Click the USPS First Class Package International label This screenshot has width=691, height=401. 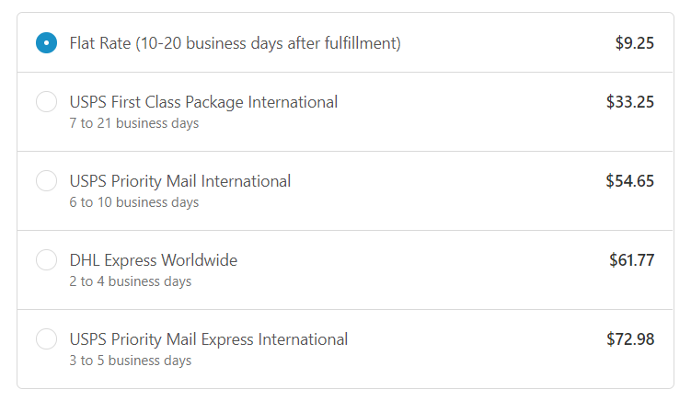click(203, 102)
